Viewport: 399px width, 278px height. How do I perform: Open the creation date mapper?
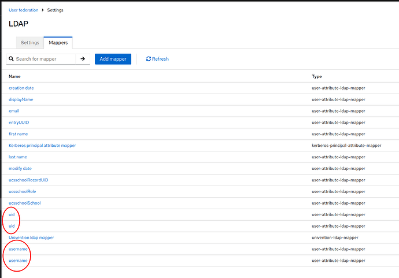(21, 88)
